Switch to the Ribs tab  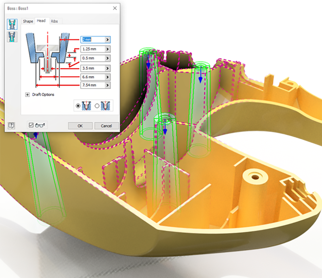coord(54,21)
